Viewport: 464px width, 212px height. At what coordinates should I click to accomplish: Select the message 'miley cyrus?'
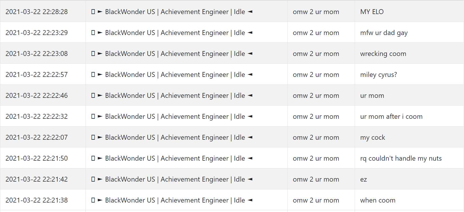pyautogui.click(x=379, y=75)
